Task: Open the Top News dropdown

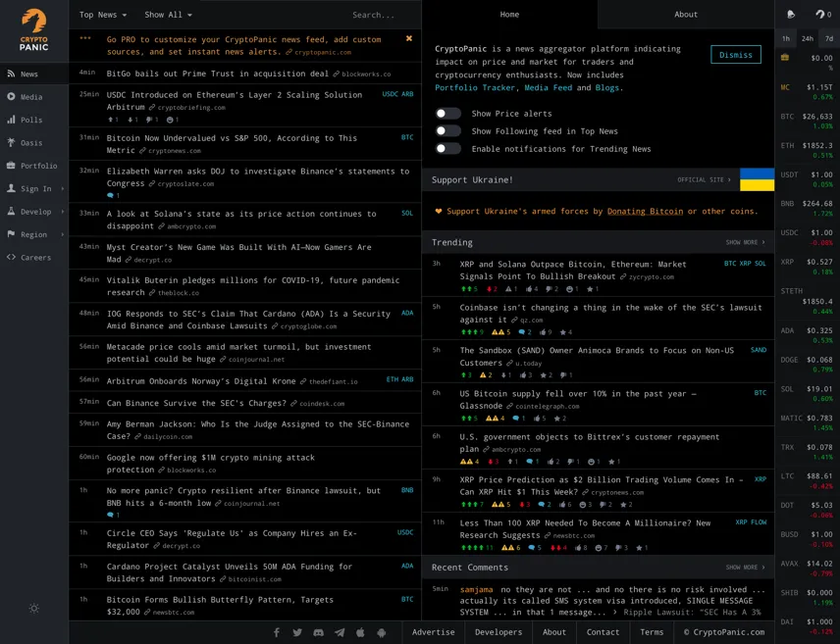Action: pos(103,15)
